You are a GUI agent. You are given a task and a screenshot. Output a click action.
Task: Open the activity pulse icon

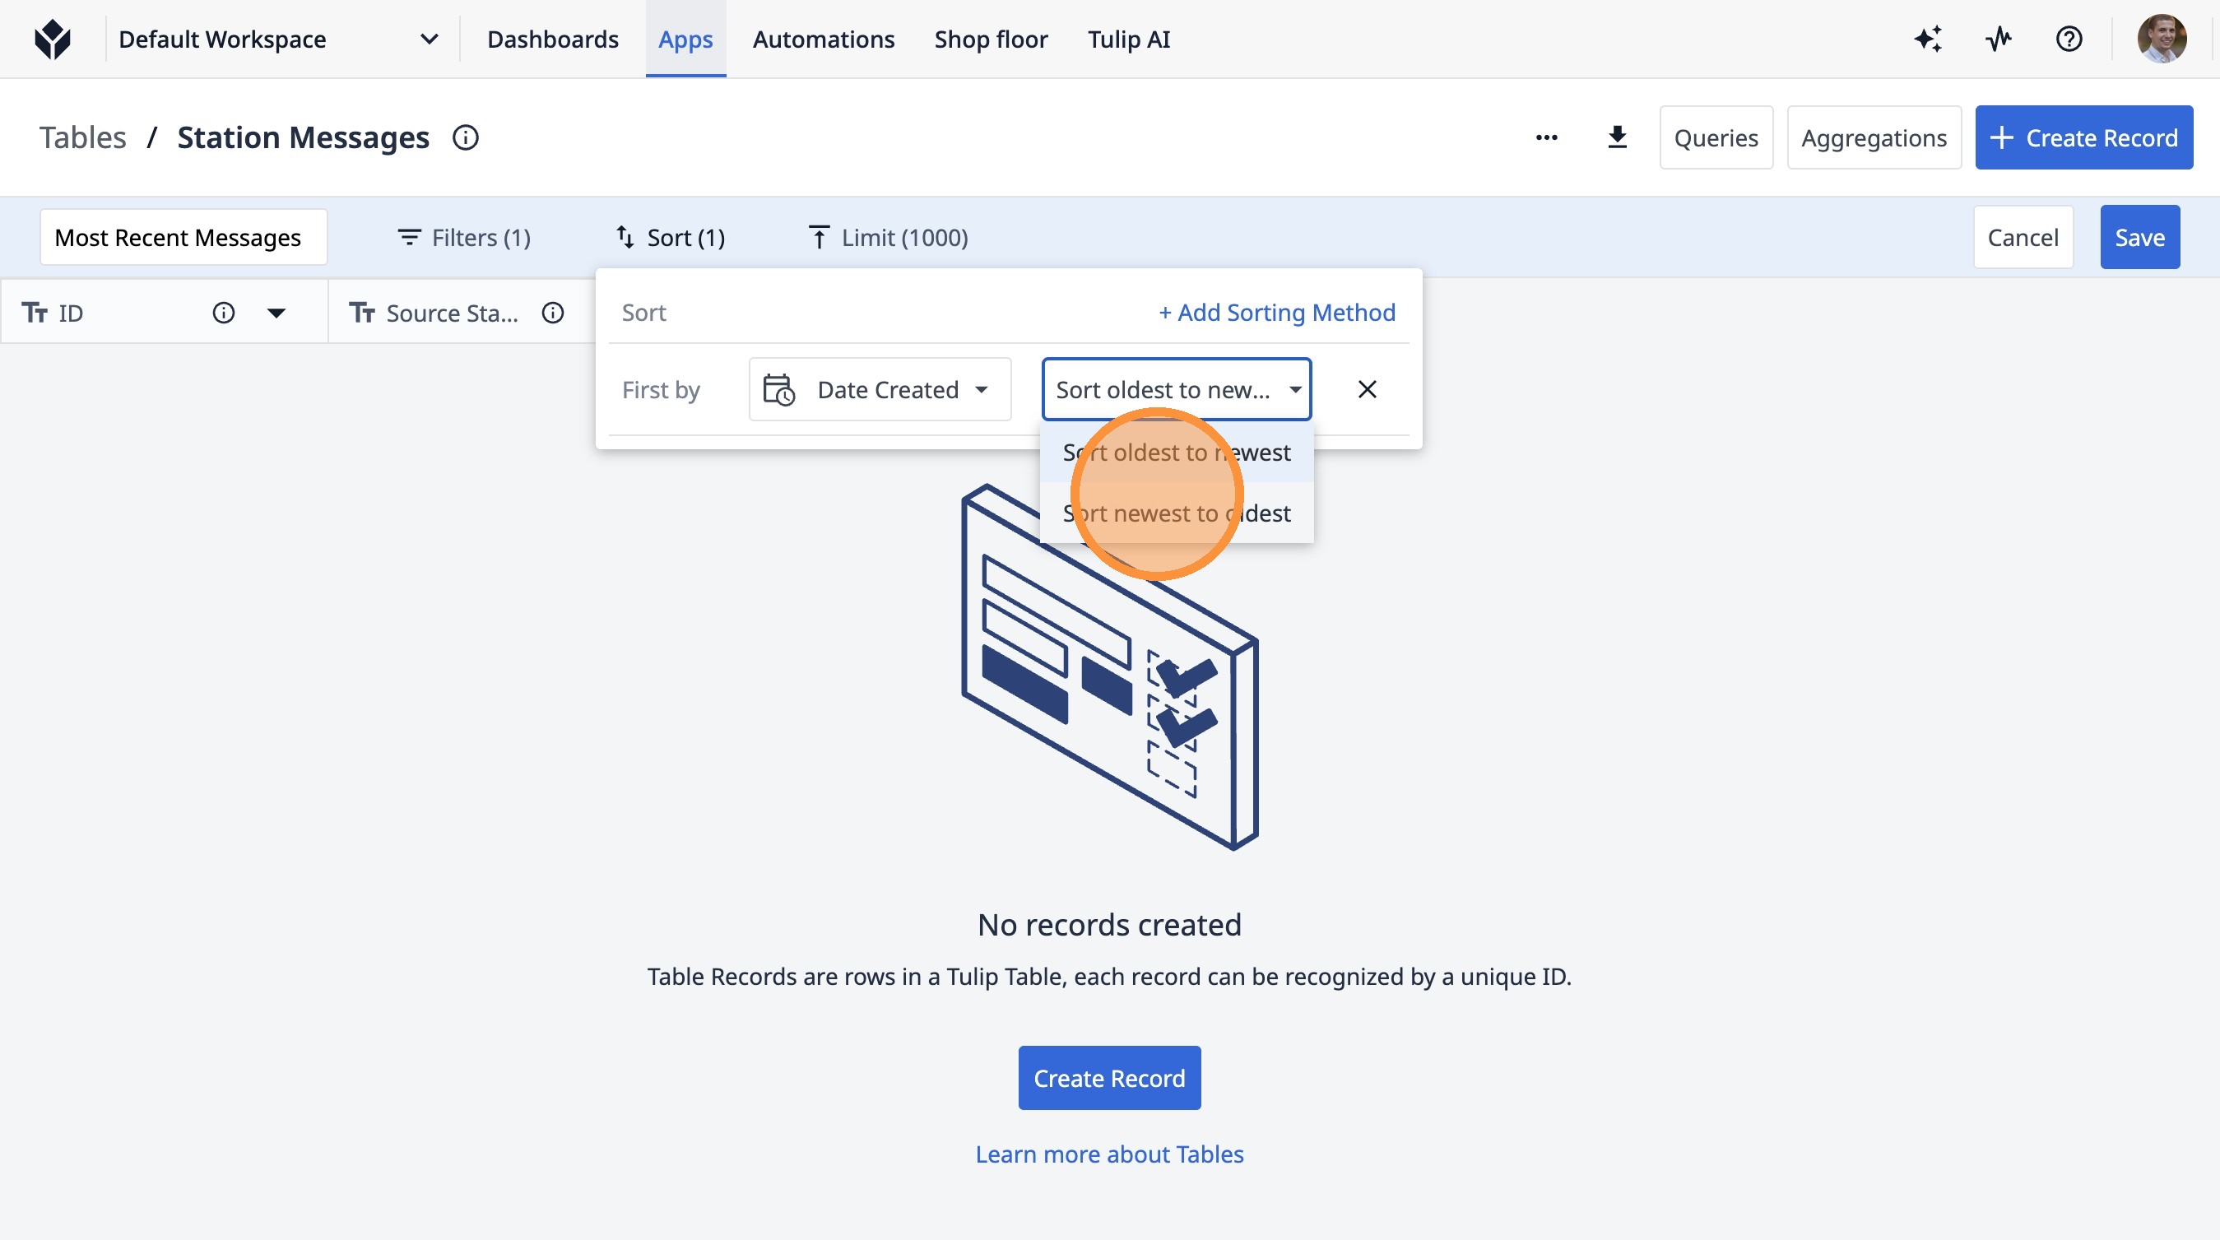click(1998, 39)
